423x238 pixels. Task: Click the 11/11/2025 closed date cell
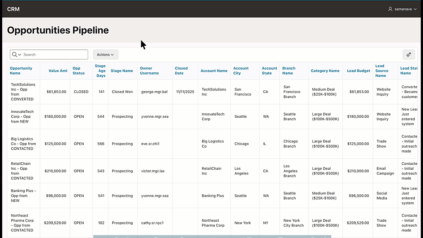(185, 92)
